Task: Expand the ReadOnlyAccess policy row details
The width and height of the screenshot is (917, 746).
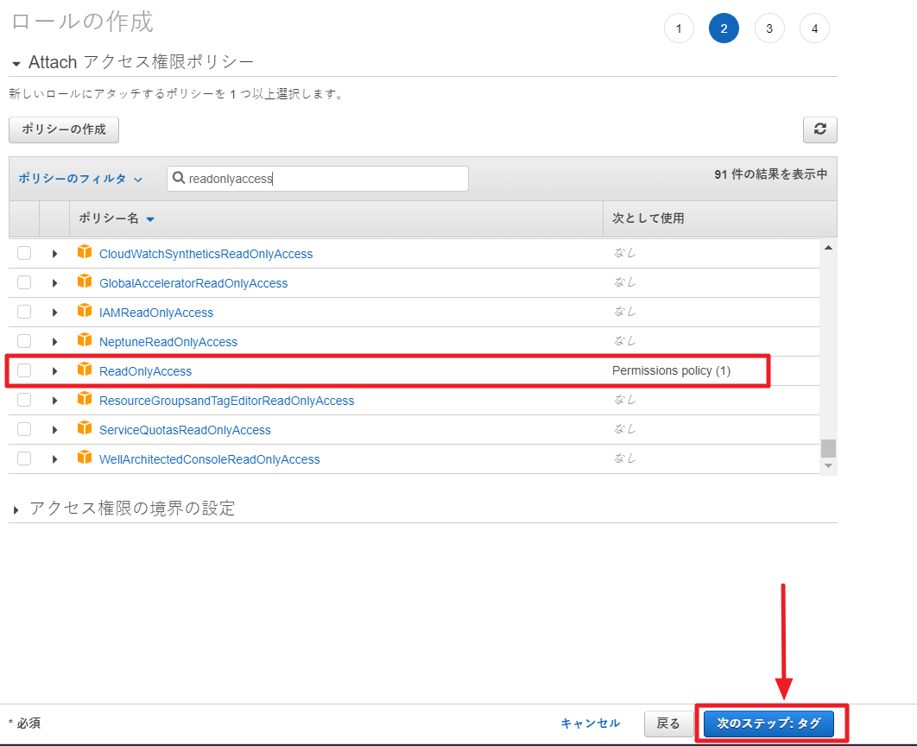Action: 54,371
